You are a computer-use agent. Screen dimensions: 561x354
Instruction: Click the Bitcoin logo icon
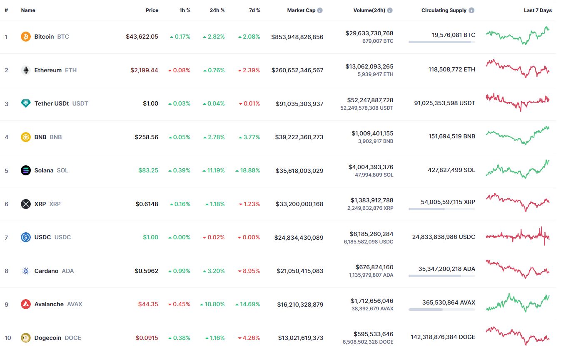tap(26, 37)
